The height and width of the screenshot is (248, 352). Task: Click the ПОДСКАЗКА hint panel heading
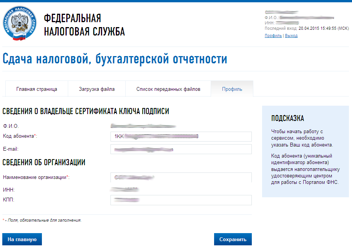coord(288,118)
